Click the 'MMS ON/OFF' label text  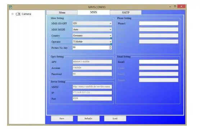(59, 24)
